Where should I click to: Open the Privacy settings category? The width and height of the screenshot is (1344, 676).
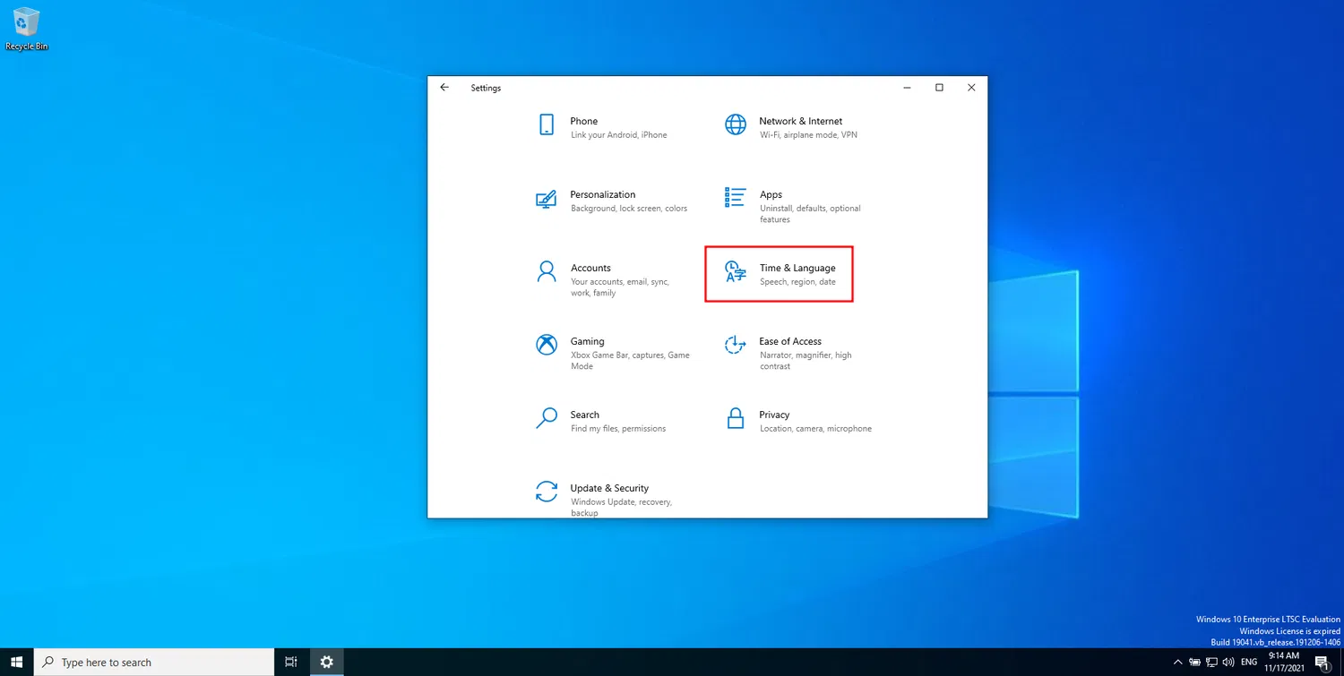797,421
